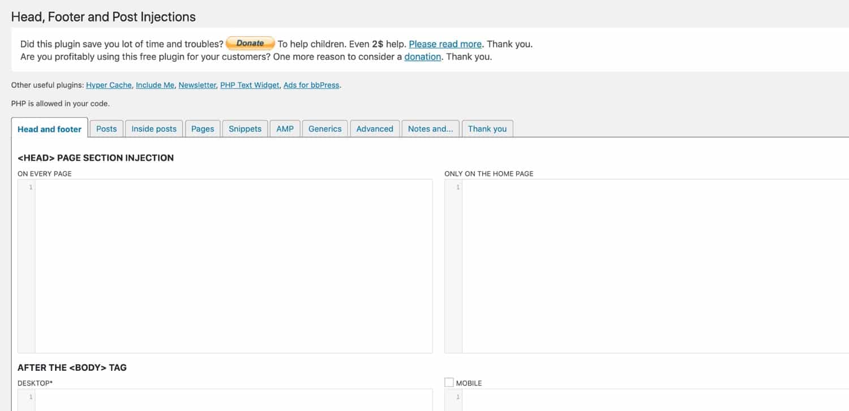Open the Ads for bbPress link
The width and height of the screenshot is (849, 411).
click(x=311, y=85)
